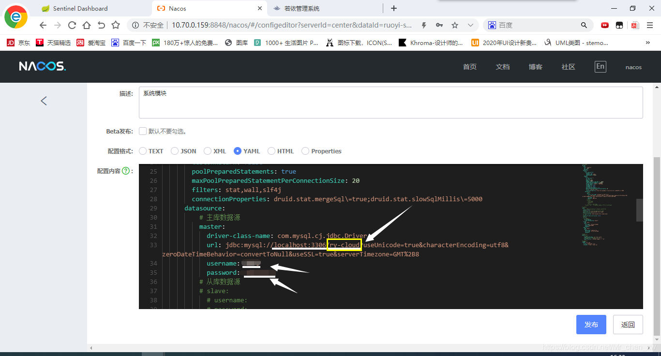Expand hidden bookmarks chevron
Screen dimensions: 661x356
[648, 43]
